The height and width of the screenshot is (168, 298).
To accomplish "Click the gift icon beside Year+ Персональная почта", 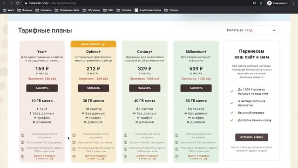I will click(23, 135).
